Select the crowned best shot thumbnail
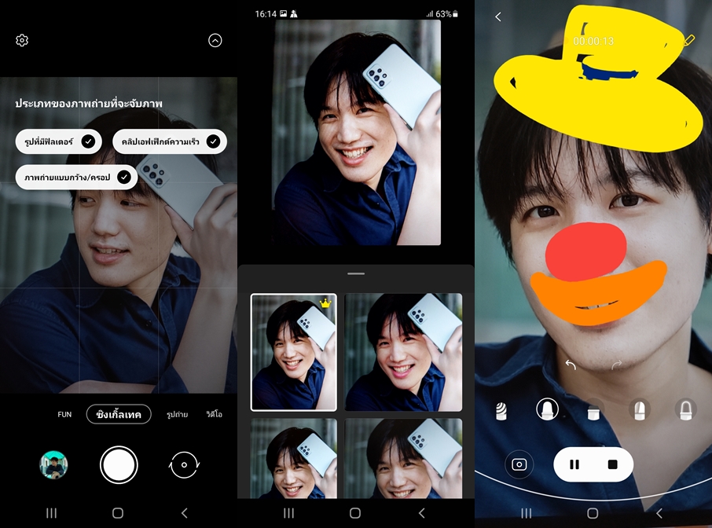 pyautogui.click(x=293, y=352)
